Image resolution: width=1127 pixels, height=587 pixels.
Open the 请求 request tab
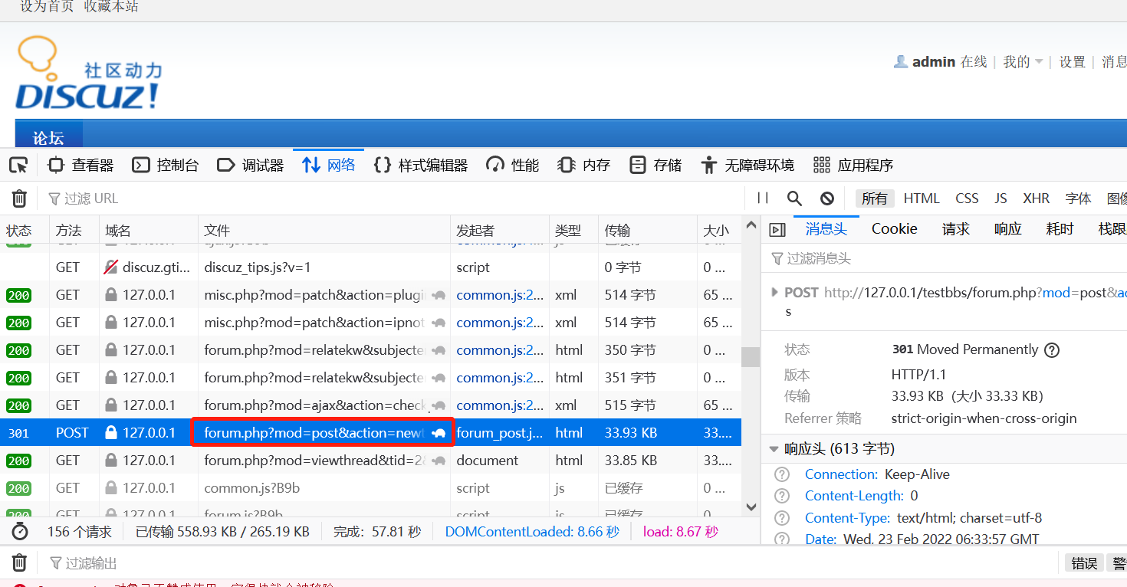956,229
